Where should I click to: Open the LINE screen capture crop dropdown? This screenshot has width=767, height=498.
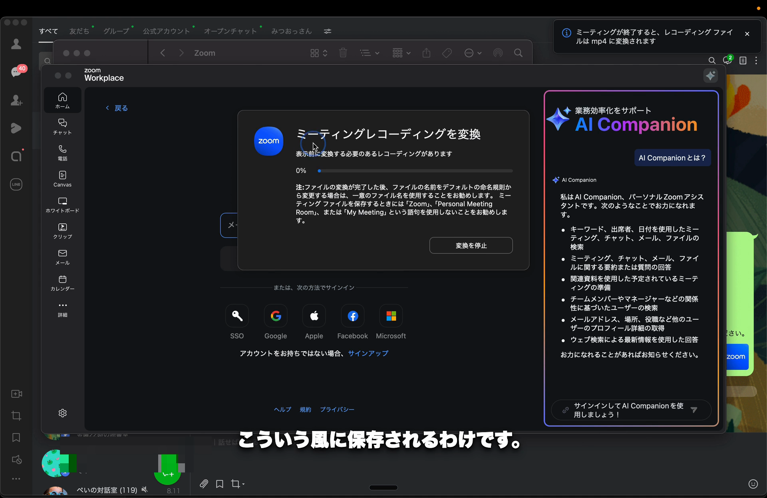click(x=238, y=484)
